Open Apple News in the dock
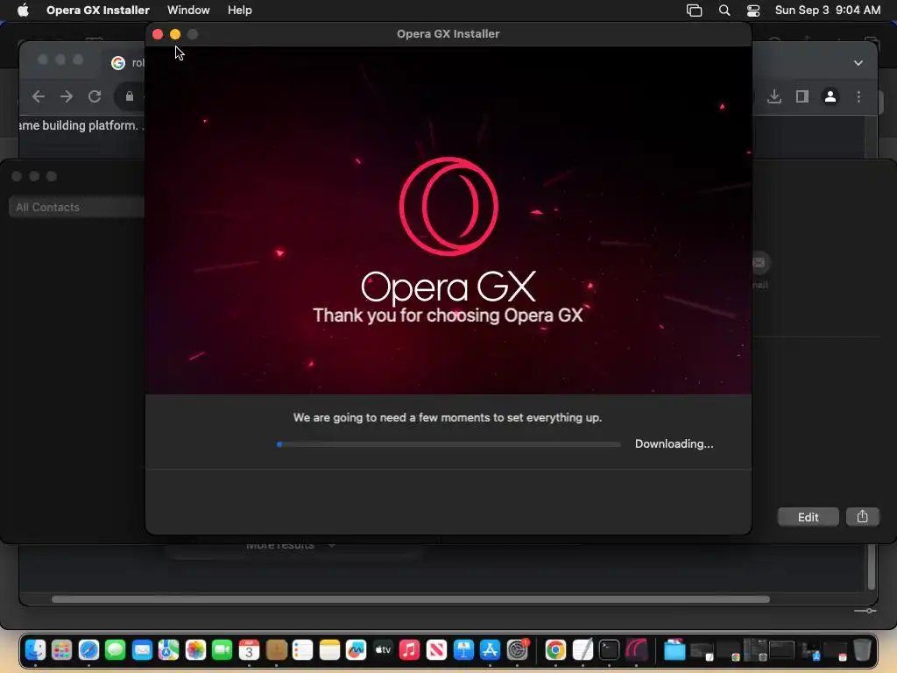Image resolution: width=897 pixels, height=673 pixels. (436, 650)
